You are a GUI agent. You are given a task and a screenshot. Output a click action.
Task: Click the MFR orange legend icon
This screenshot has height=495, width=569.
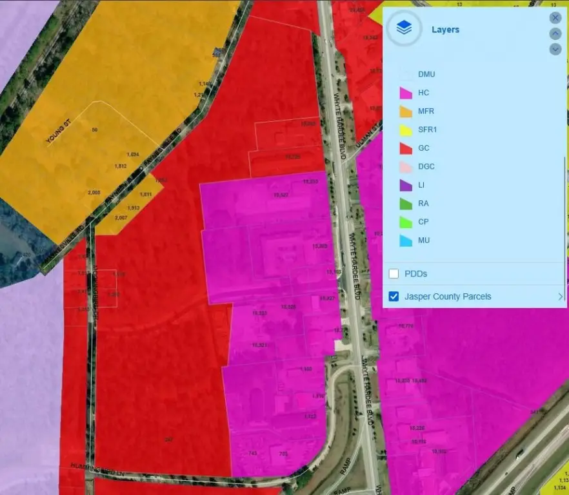click(405, 112)
